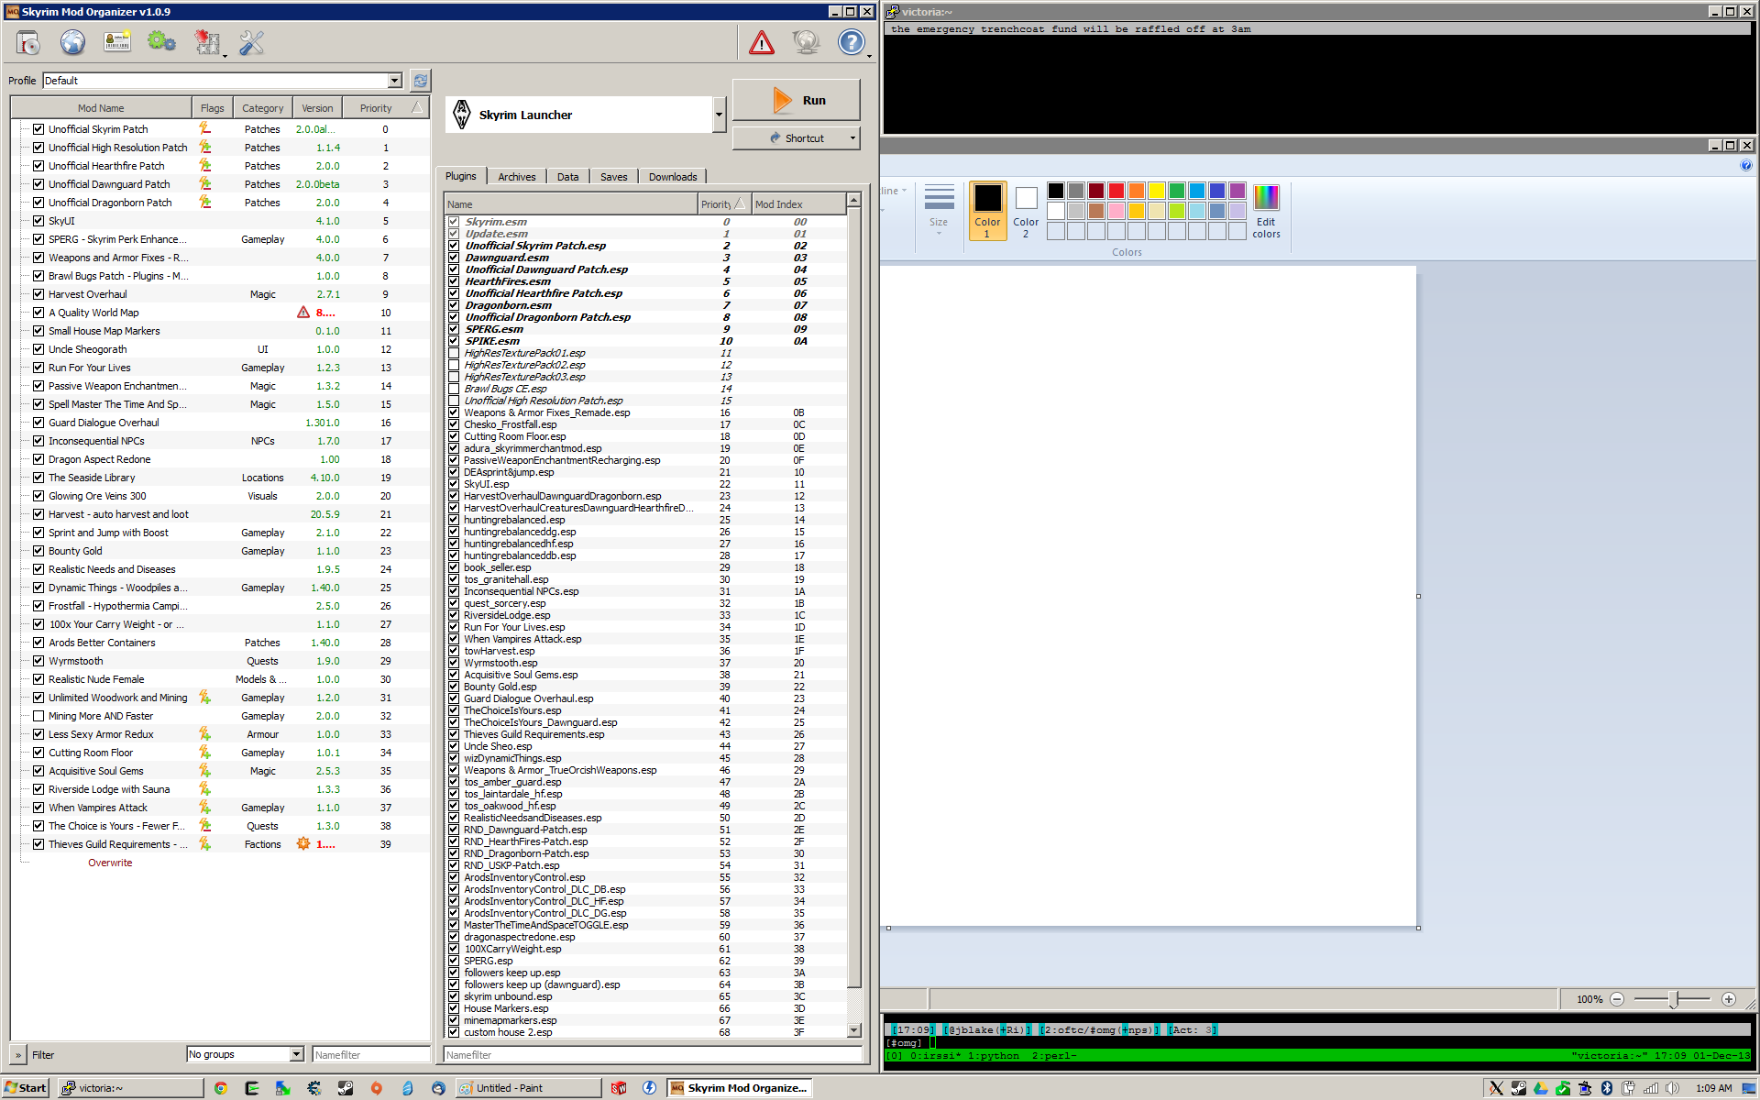Switch to the Plugins tab
1760x1100 pixels.
point(461,176)
